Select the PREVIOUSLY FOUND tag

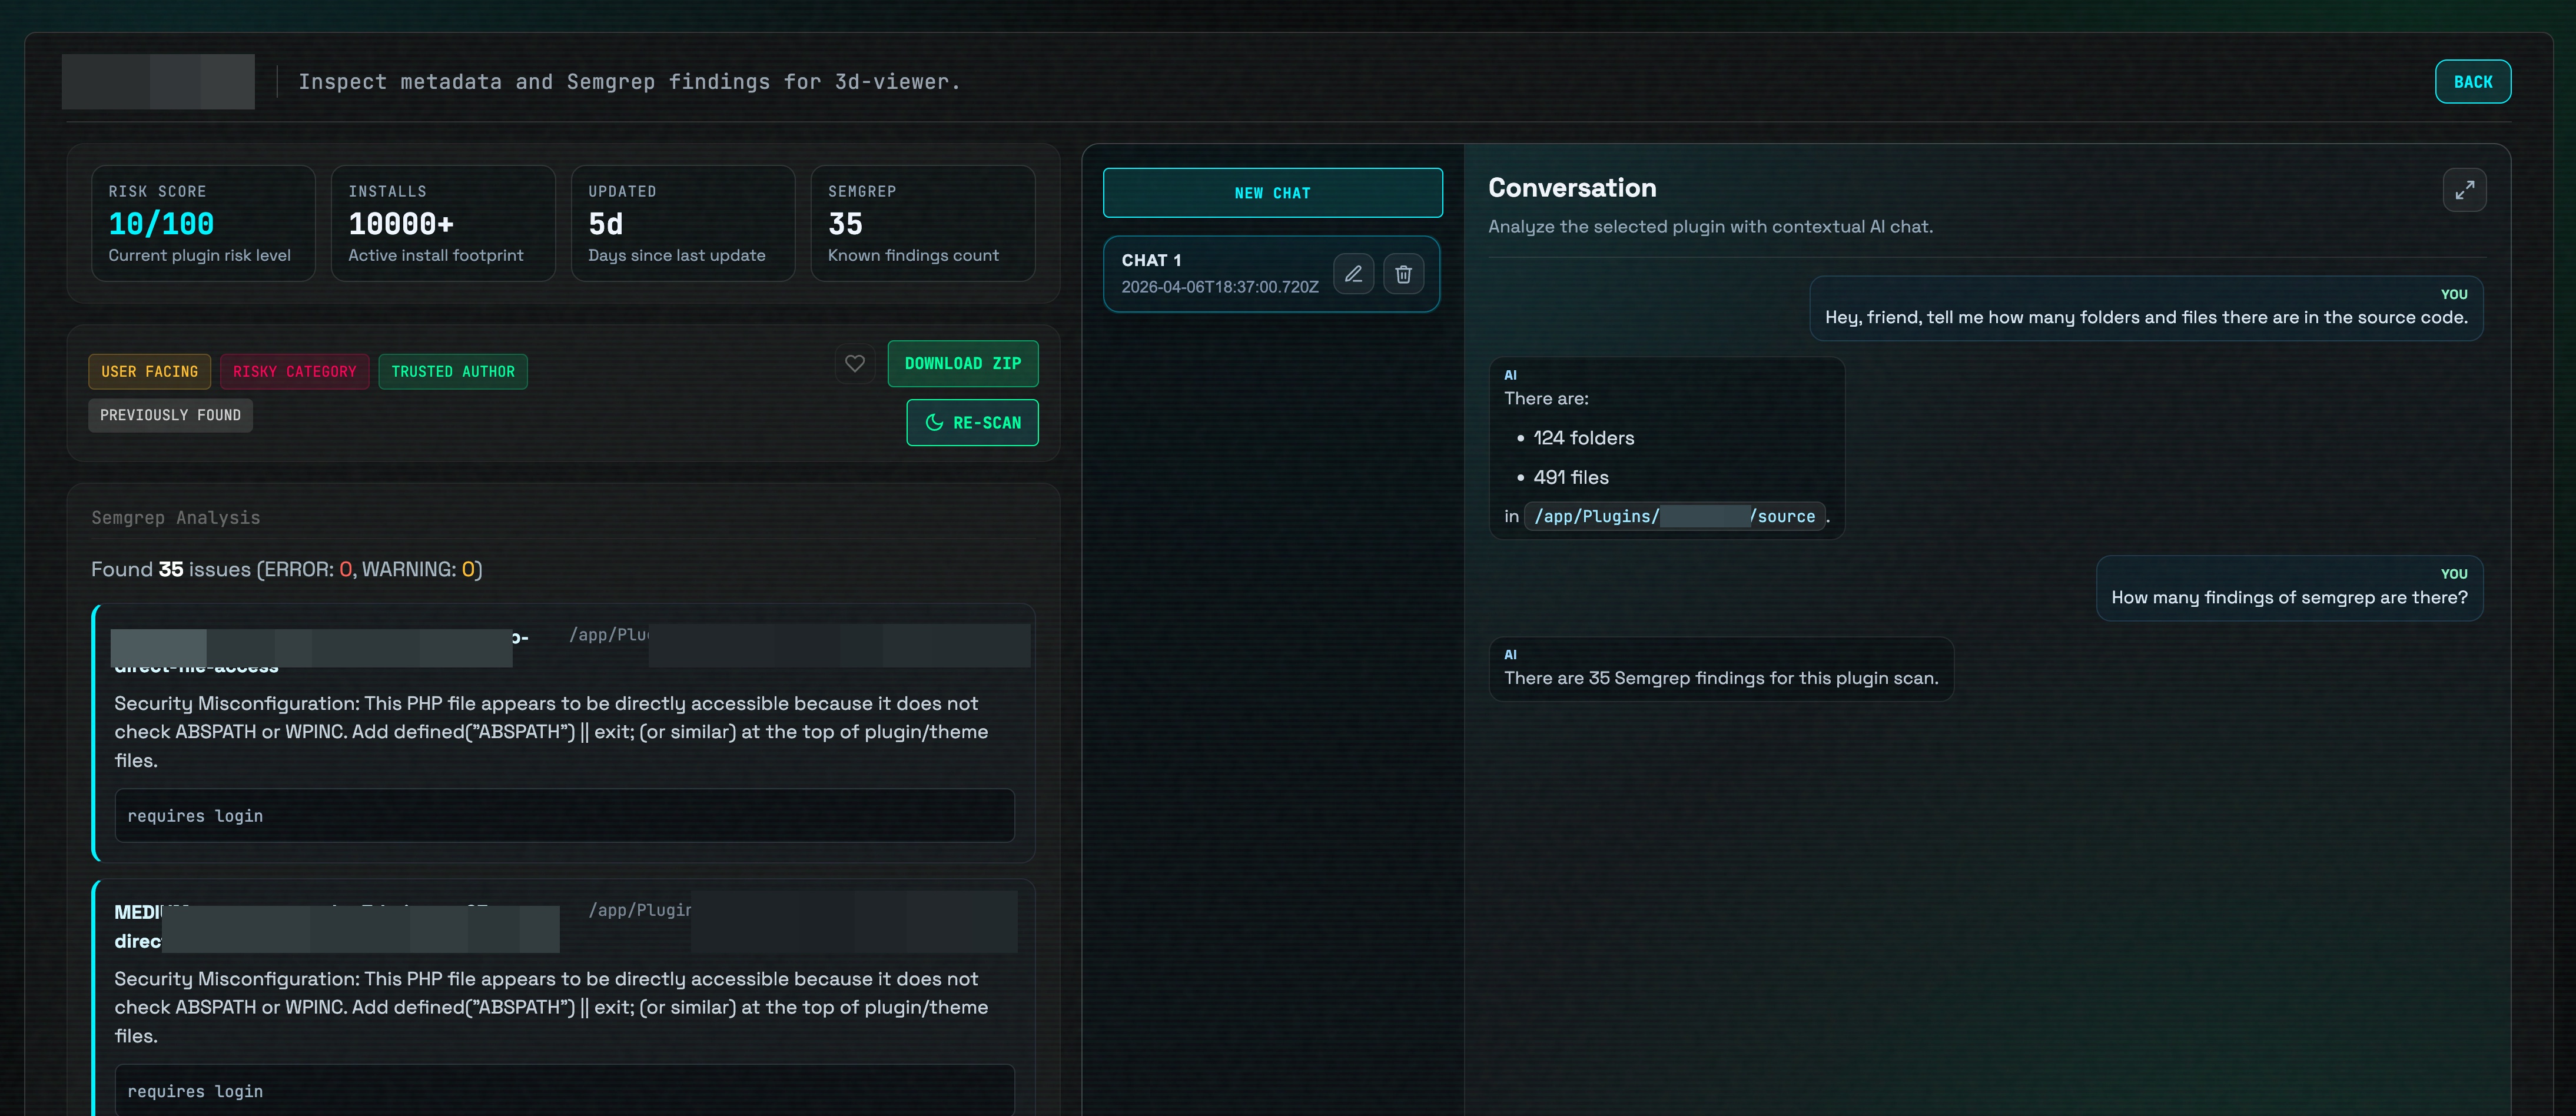tap(170, 414)
